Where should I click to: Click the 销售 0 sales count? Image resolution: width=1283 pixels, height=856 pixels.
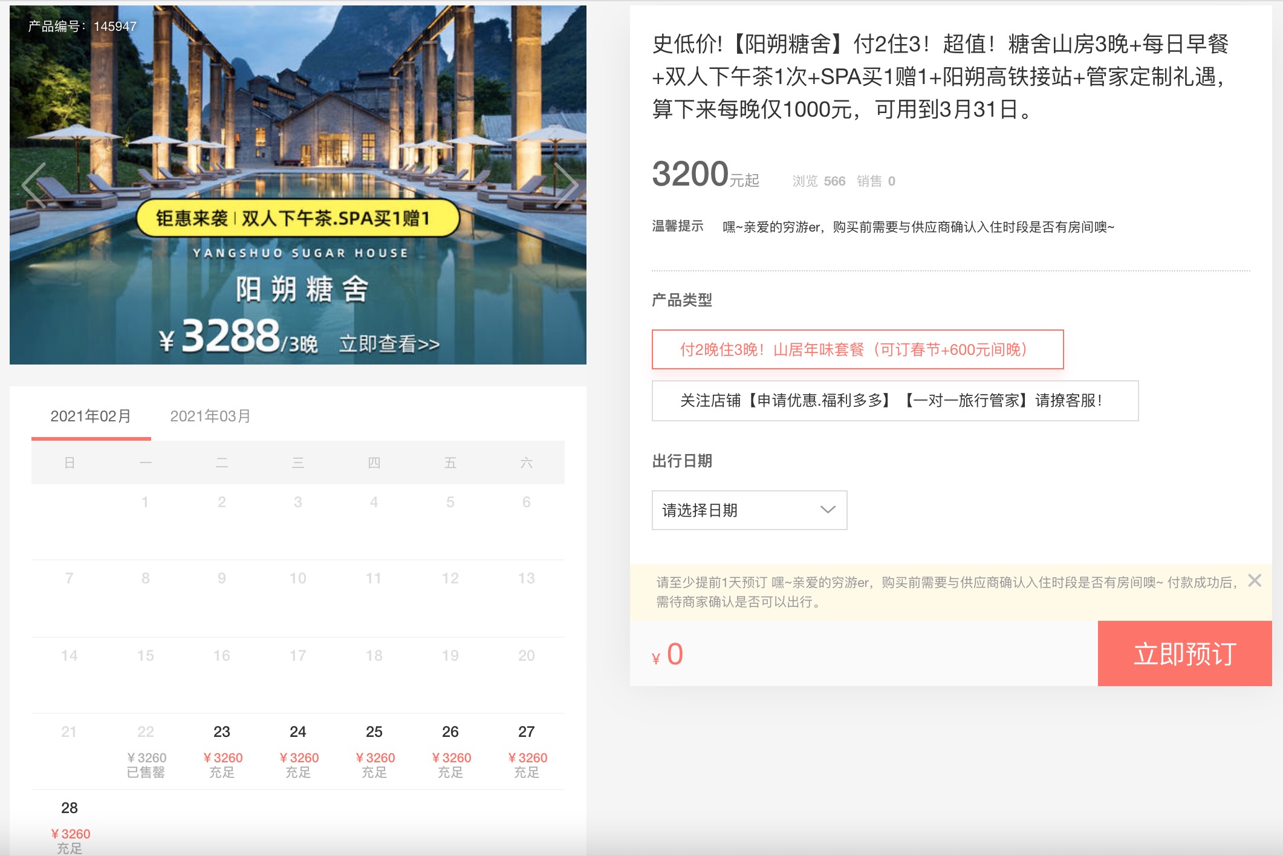[x=876, y=181]
